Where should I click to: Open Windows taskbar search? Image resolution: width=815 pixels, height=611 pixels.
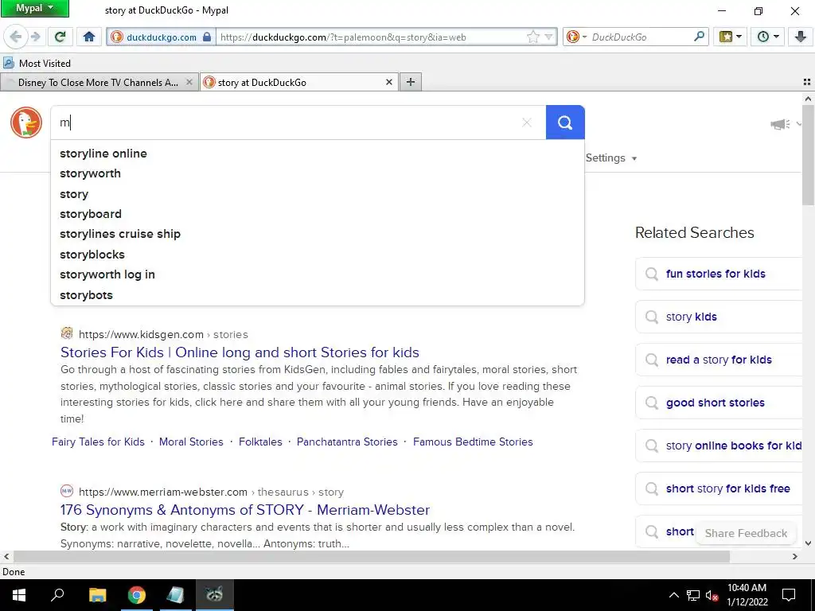pos(57,595)
